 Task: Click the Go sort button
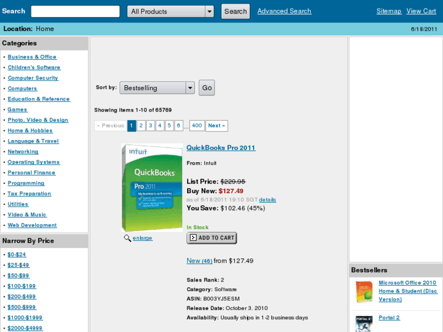click(x=207, y=88)
